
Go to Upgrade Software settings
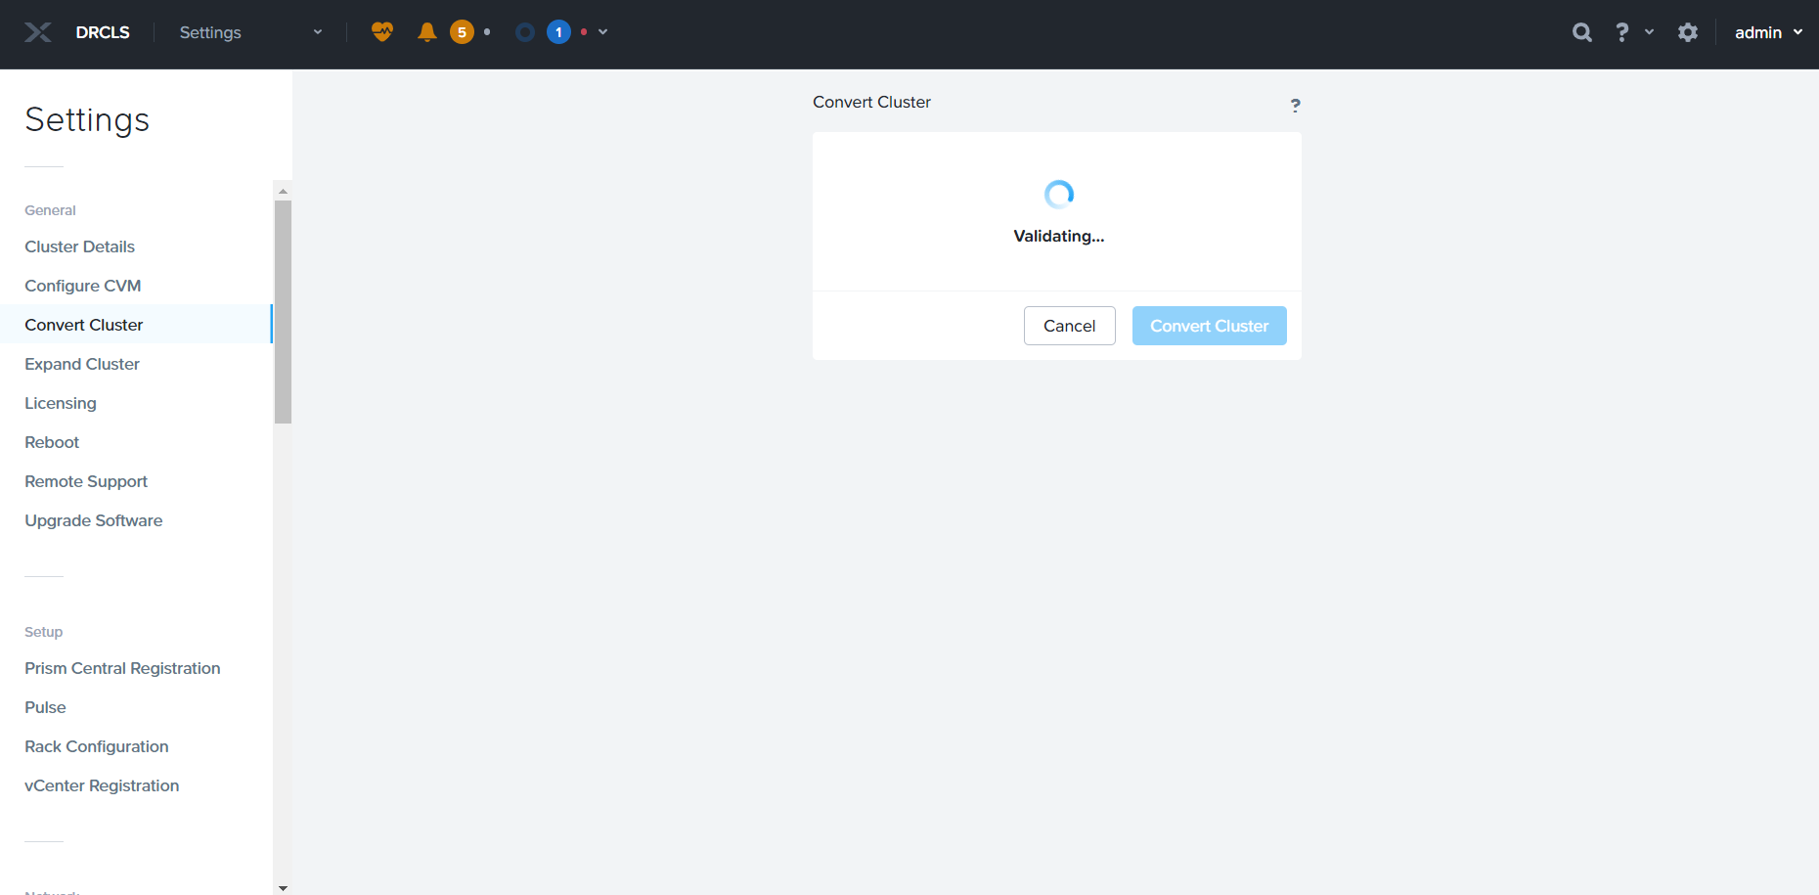click(94, 520)
